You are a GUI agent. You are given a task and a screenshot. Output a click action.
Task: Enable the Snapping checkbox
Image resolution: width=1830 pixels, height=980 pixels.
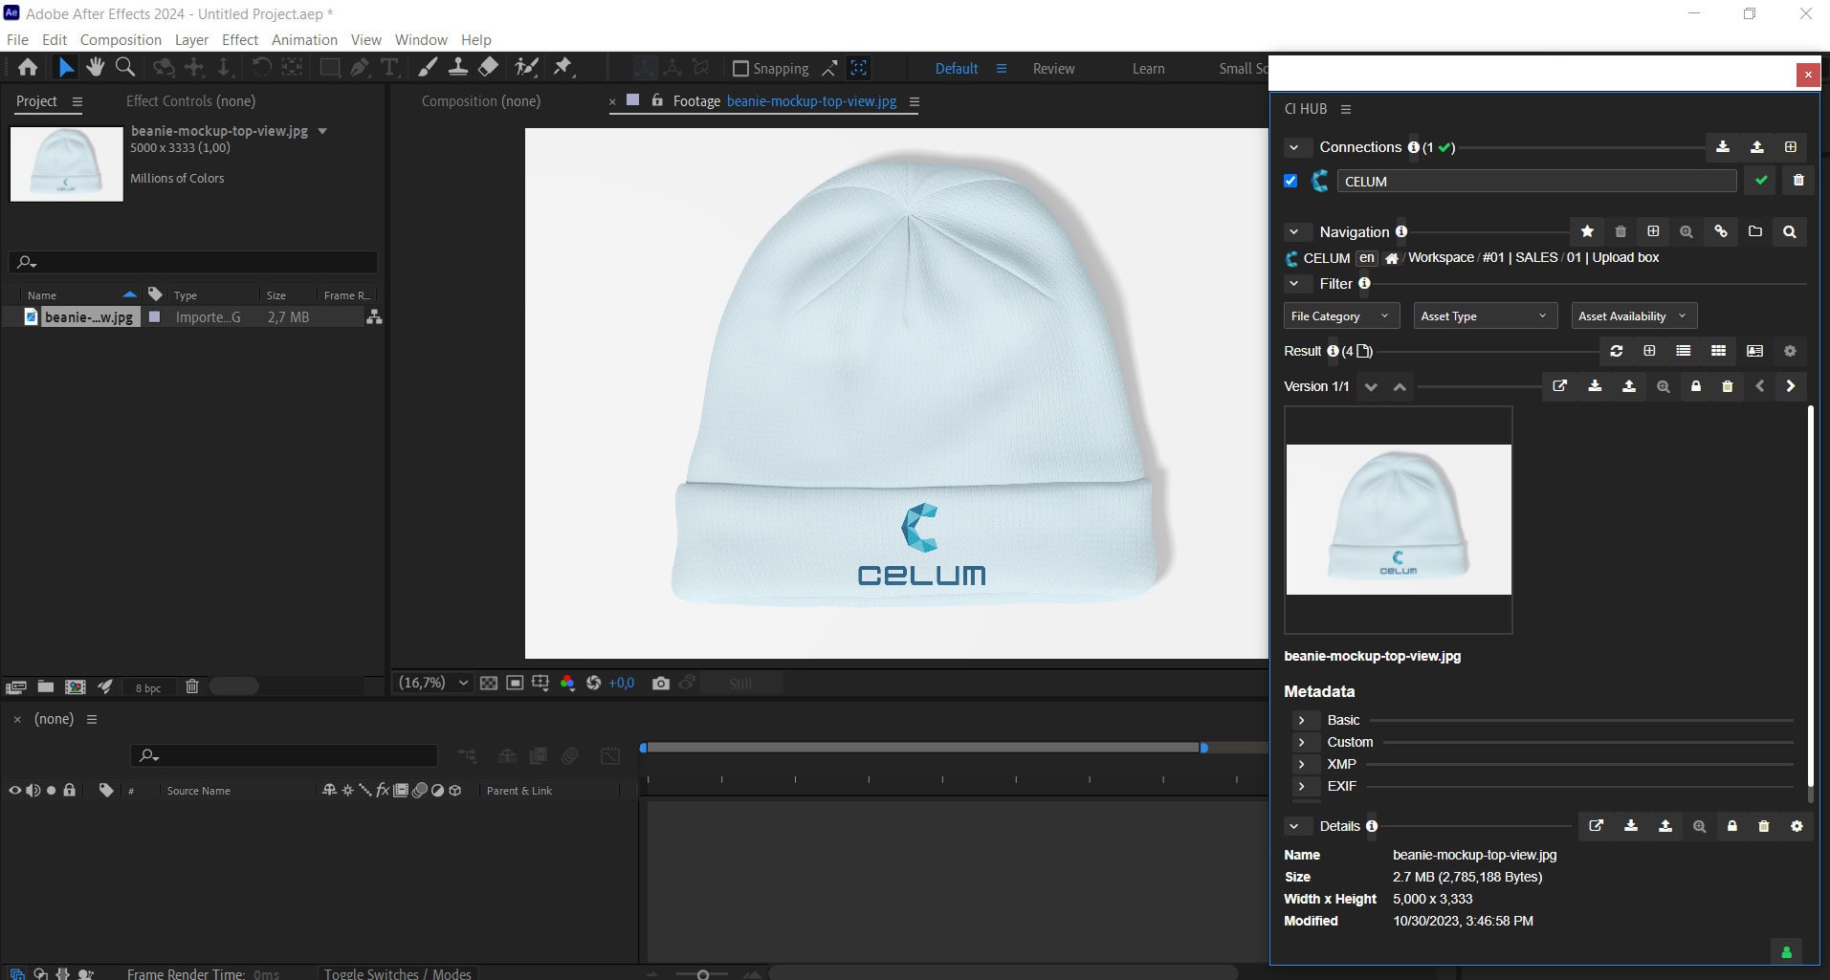pos(740,69)
